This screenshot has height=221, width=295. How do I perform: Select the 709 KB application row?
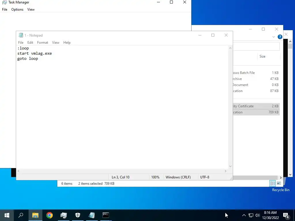(256, 112)
